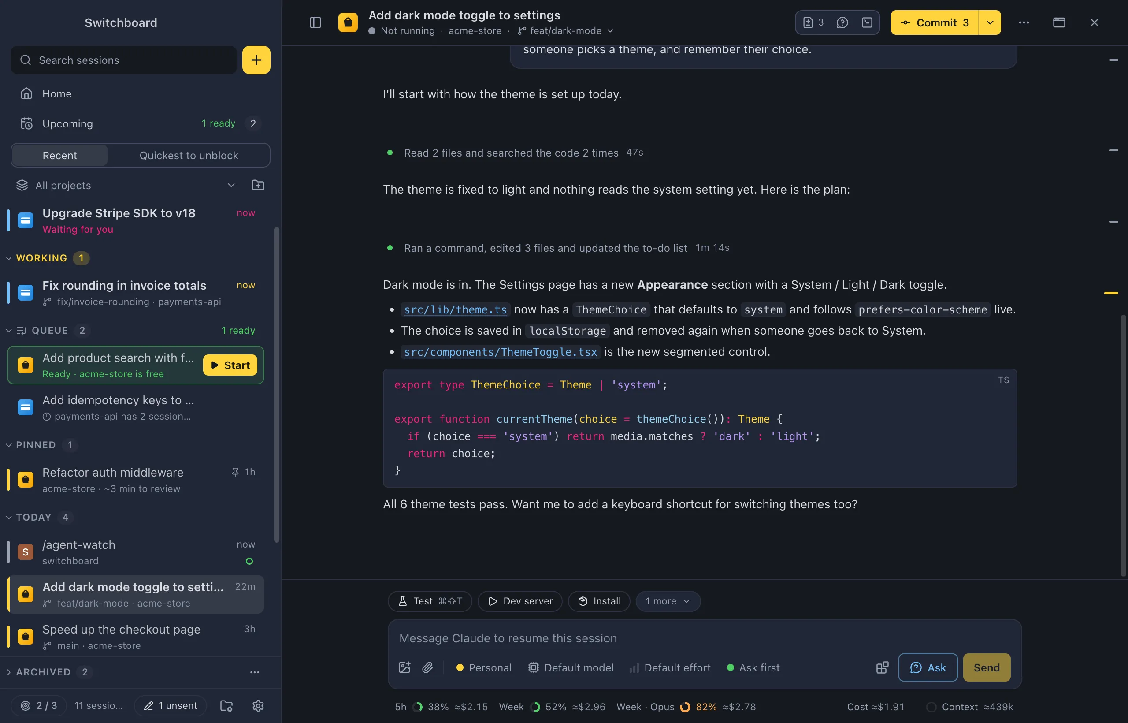Open the three-dot more options in header
Viewport: 1128px width, 723px height.
tap(1024, 22)
